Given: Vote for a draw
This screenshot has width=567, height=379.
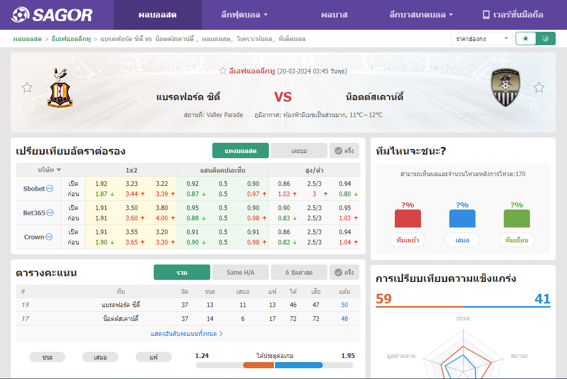Looking at the screenshot, I should [x=462, y=240].
